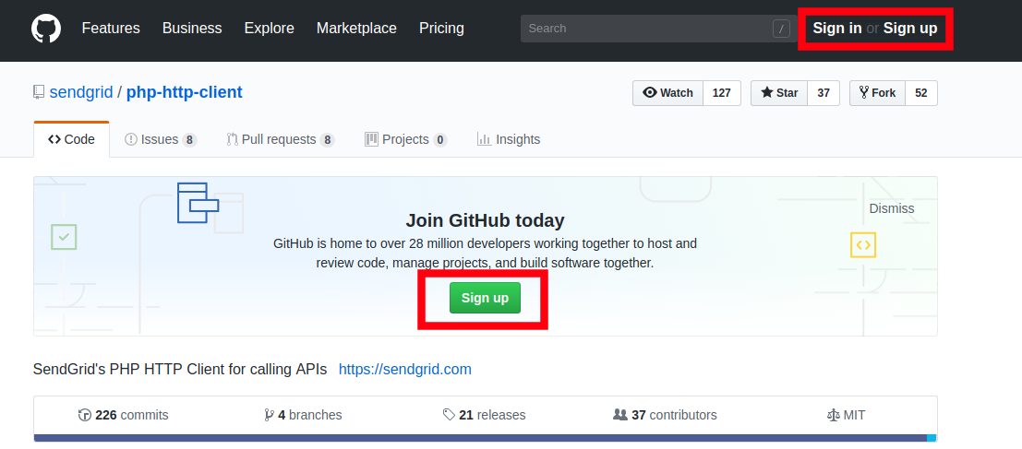Open the https://sendgrid.com link
1022x449 pixels.
tap(404, 369)
